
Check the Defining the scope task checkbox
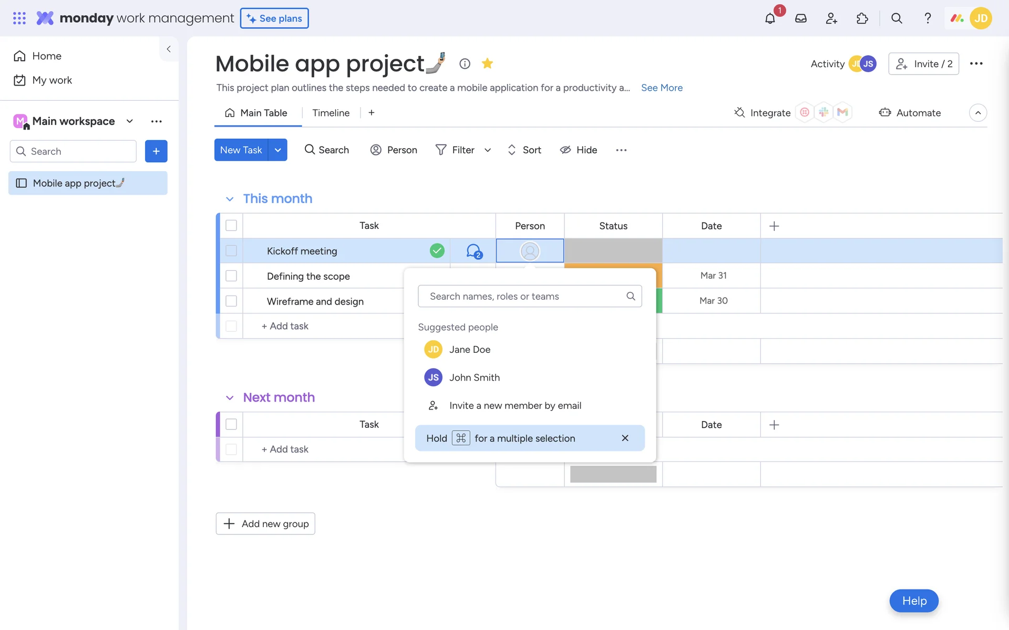pyautogui.click(x=231, y=276)
